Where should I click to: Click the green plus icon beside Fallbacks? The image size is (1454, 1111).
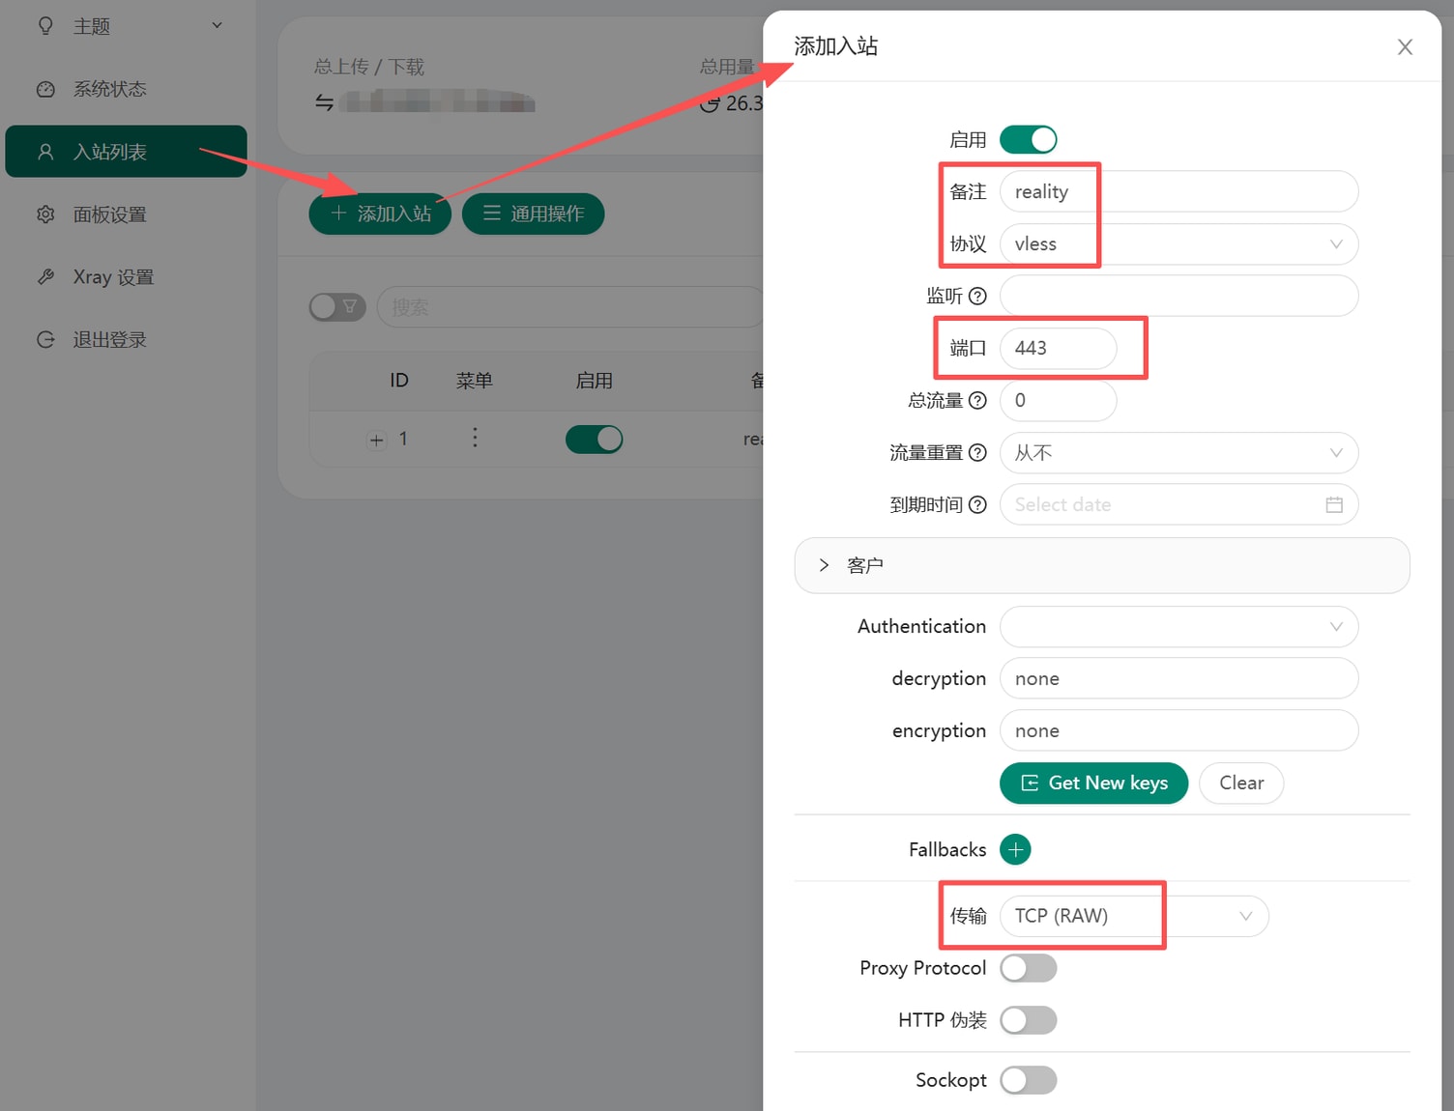click(1015, 849)
